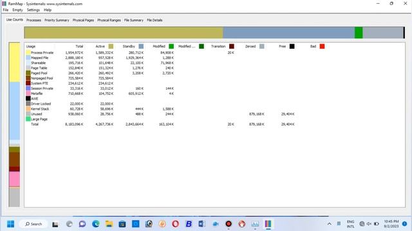Click the taskbar Search box
Screen dimensions: 412x231
tap(33, 224)
